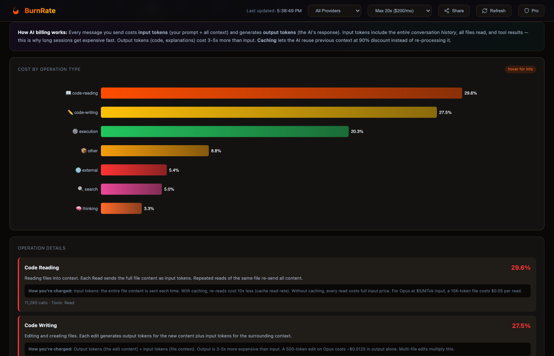Open the Max 20x ($200/mo) plan selector
This screenshot has width=554, height=356.
(399, 11)
